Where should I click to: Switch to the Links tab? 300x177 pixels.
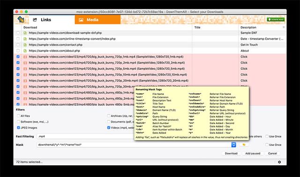tap(42, 20)
